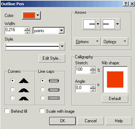The width and height of the screenshot is (135, 129).
Task: Pick the beveled corner icon
Action: point(24,98)
